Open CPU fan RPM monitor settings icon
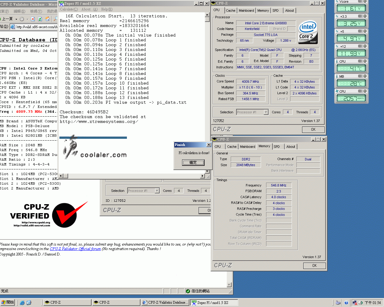384x307 pixels. pyautogui.click(x=361, y=91)
